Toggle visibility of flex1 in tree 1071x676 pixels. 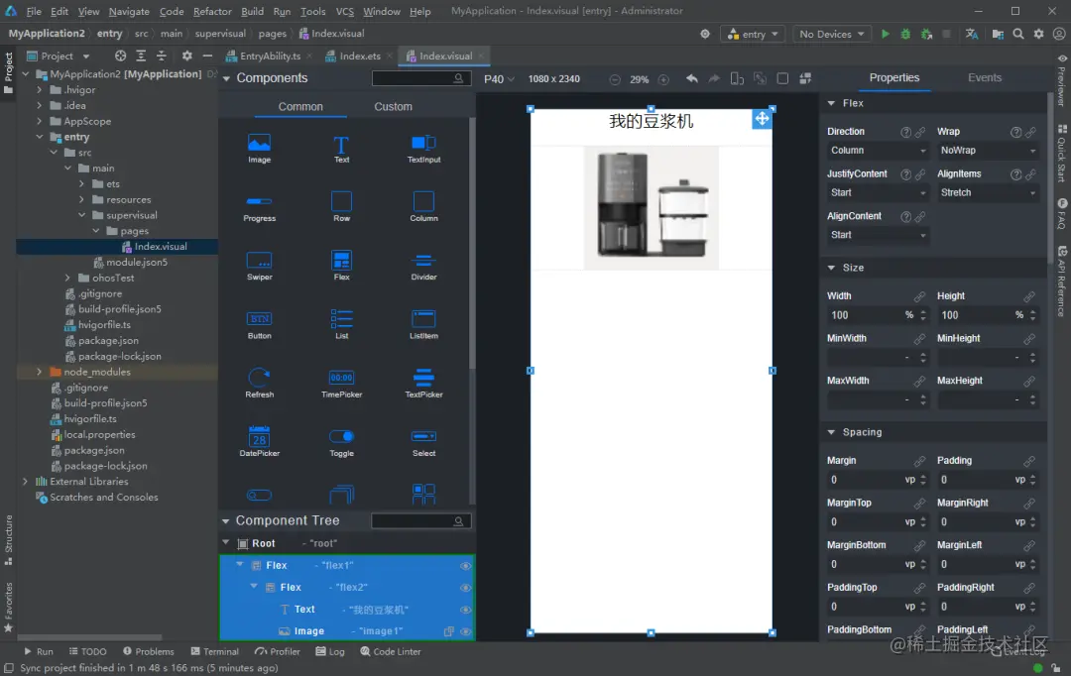465,566
